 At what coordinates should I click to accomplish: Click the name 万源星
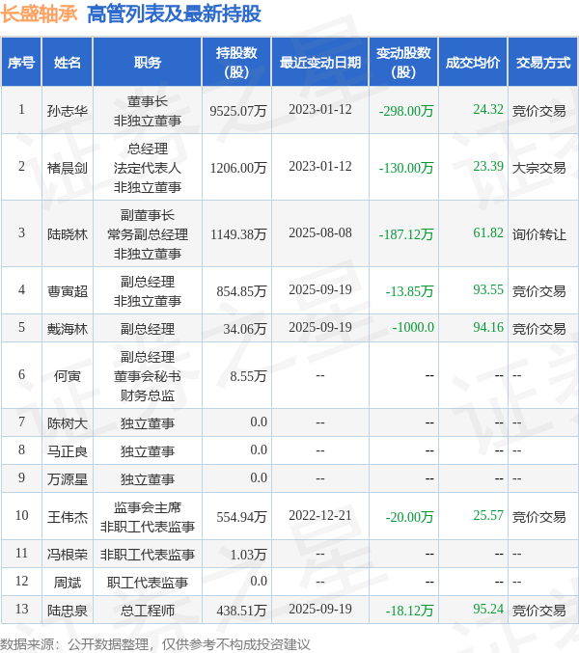click(x=67, y=479)
